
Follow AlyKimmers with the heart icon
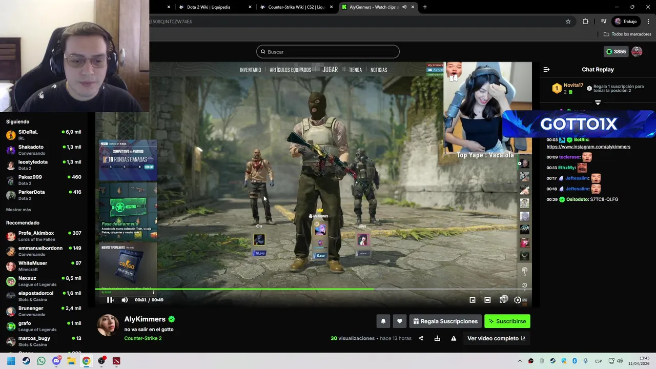click(x=400, y=321)
